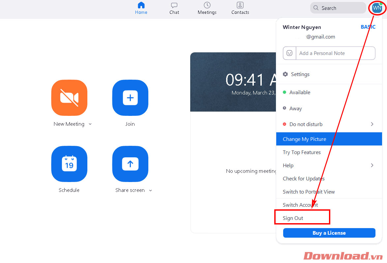This screenshot has width=387, height=263.
Task: Expand Help submenu arrow
Action: point(372,165)
